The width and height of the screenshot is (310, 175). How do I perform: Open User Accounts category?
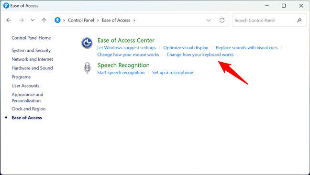[25, 86]
